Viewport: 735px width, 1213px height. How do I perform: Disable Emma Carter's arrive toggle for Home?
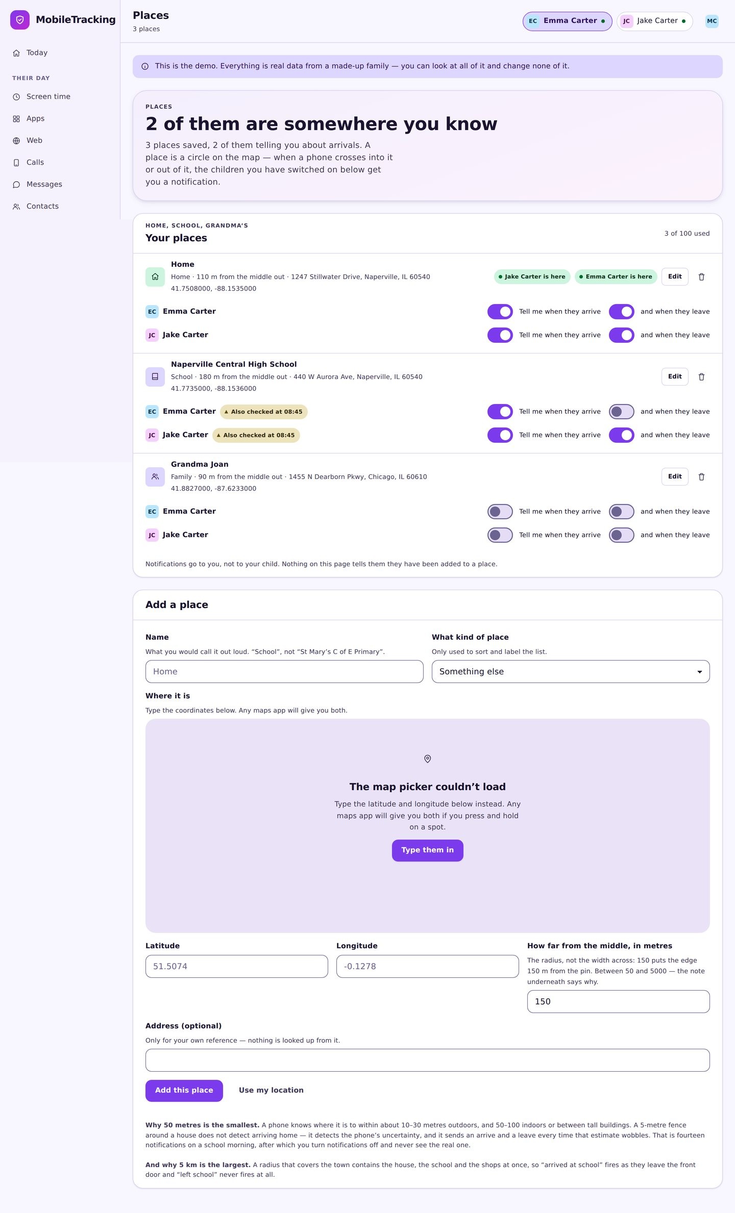[500, 312]
